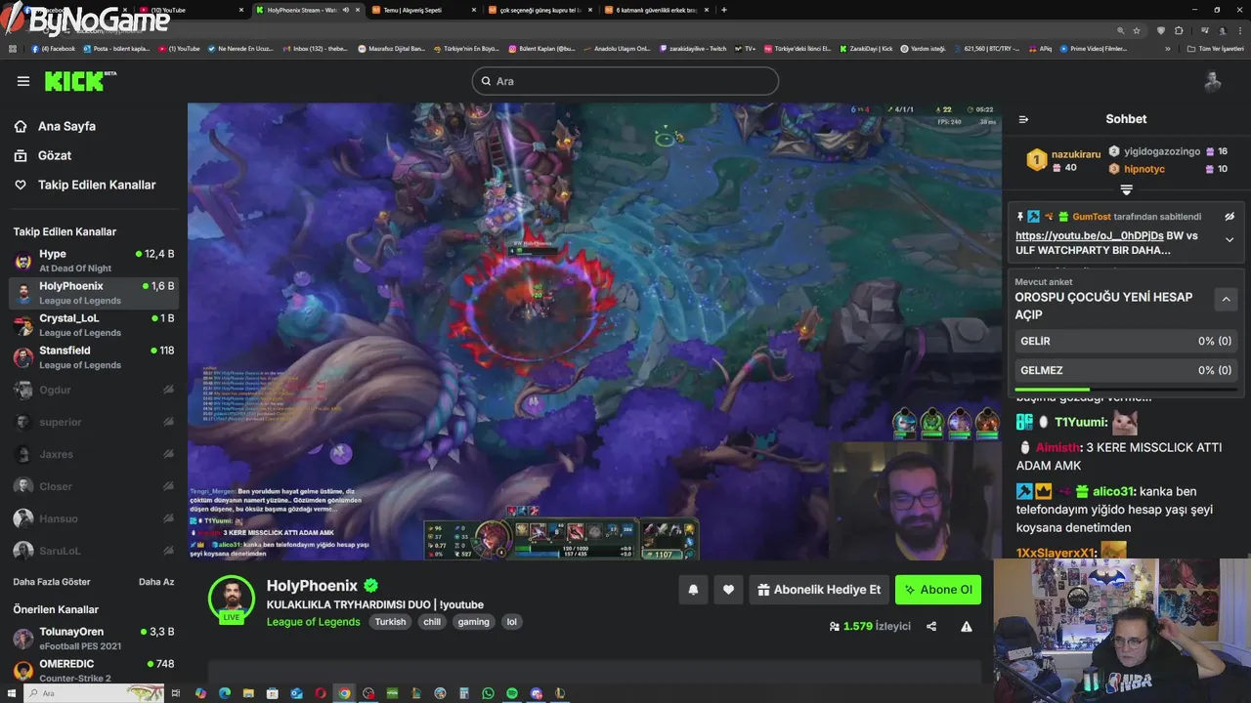The image size is (1251, 703).
Task: Hide the pinned message with the crossed-eye icon
Action: coord(1229,217)
